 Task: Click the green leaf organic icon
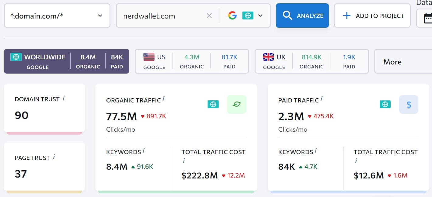[x=237, y=104]
